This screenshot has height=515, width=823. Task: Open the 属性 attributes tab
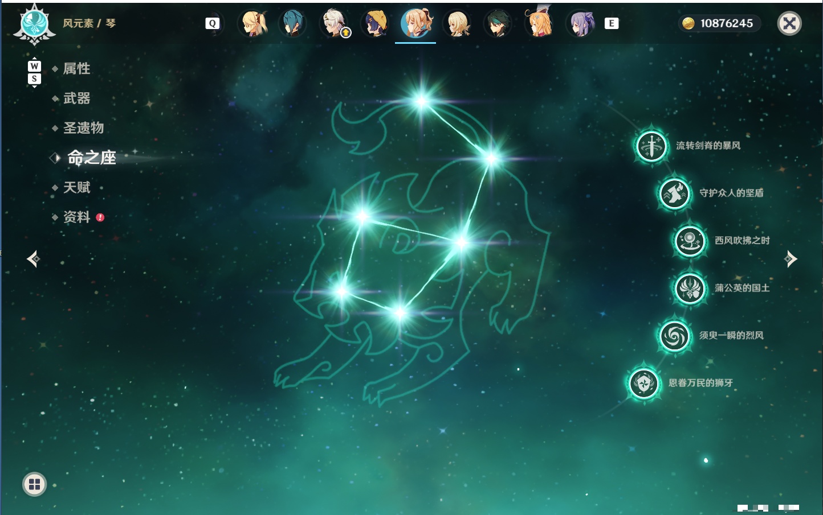[76, 69]
